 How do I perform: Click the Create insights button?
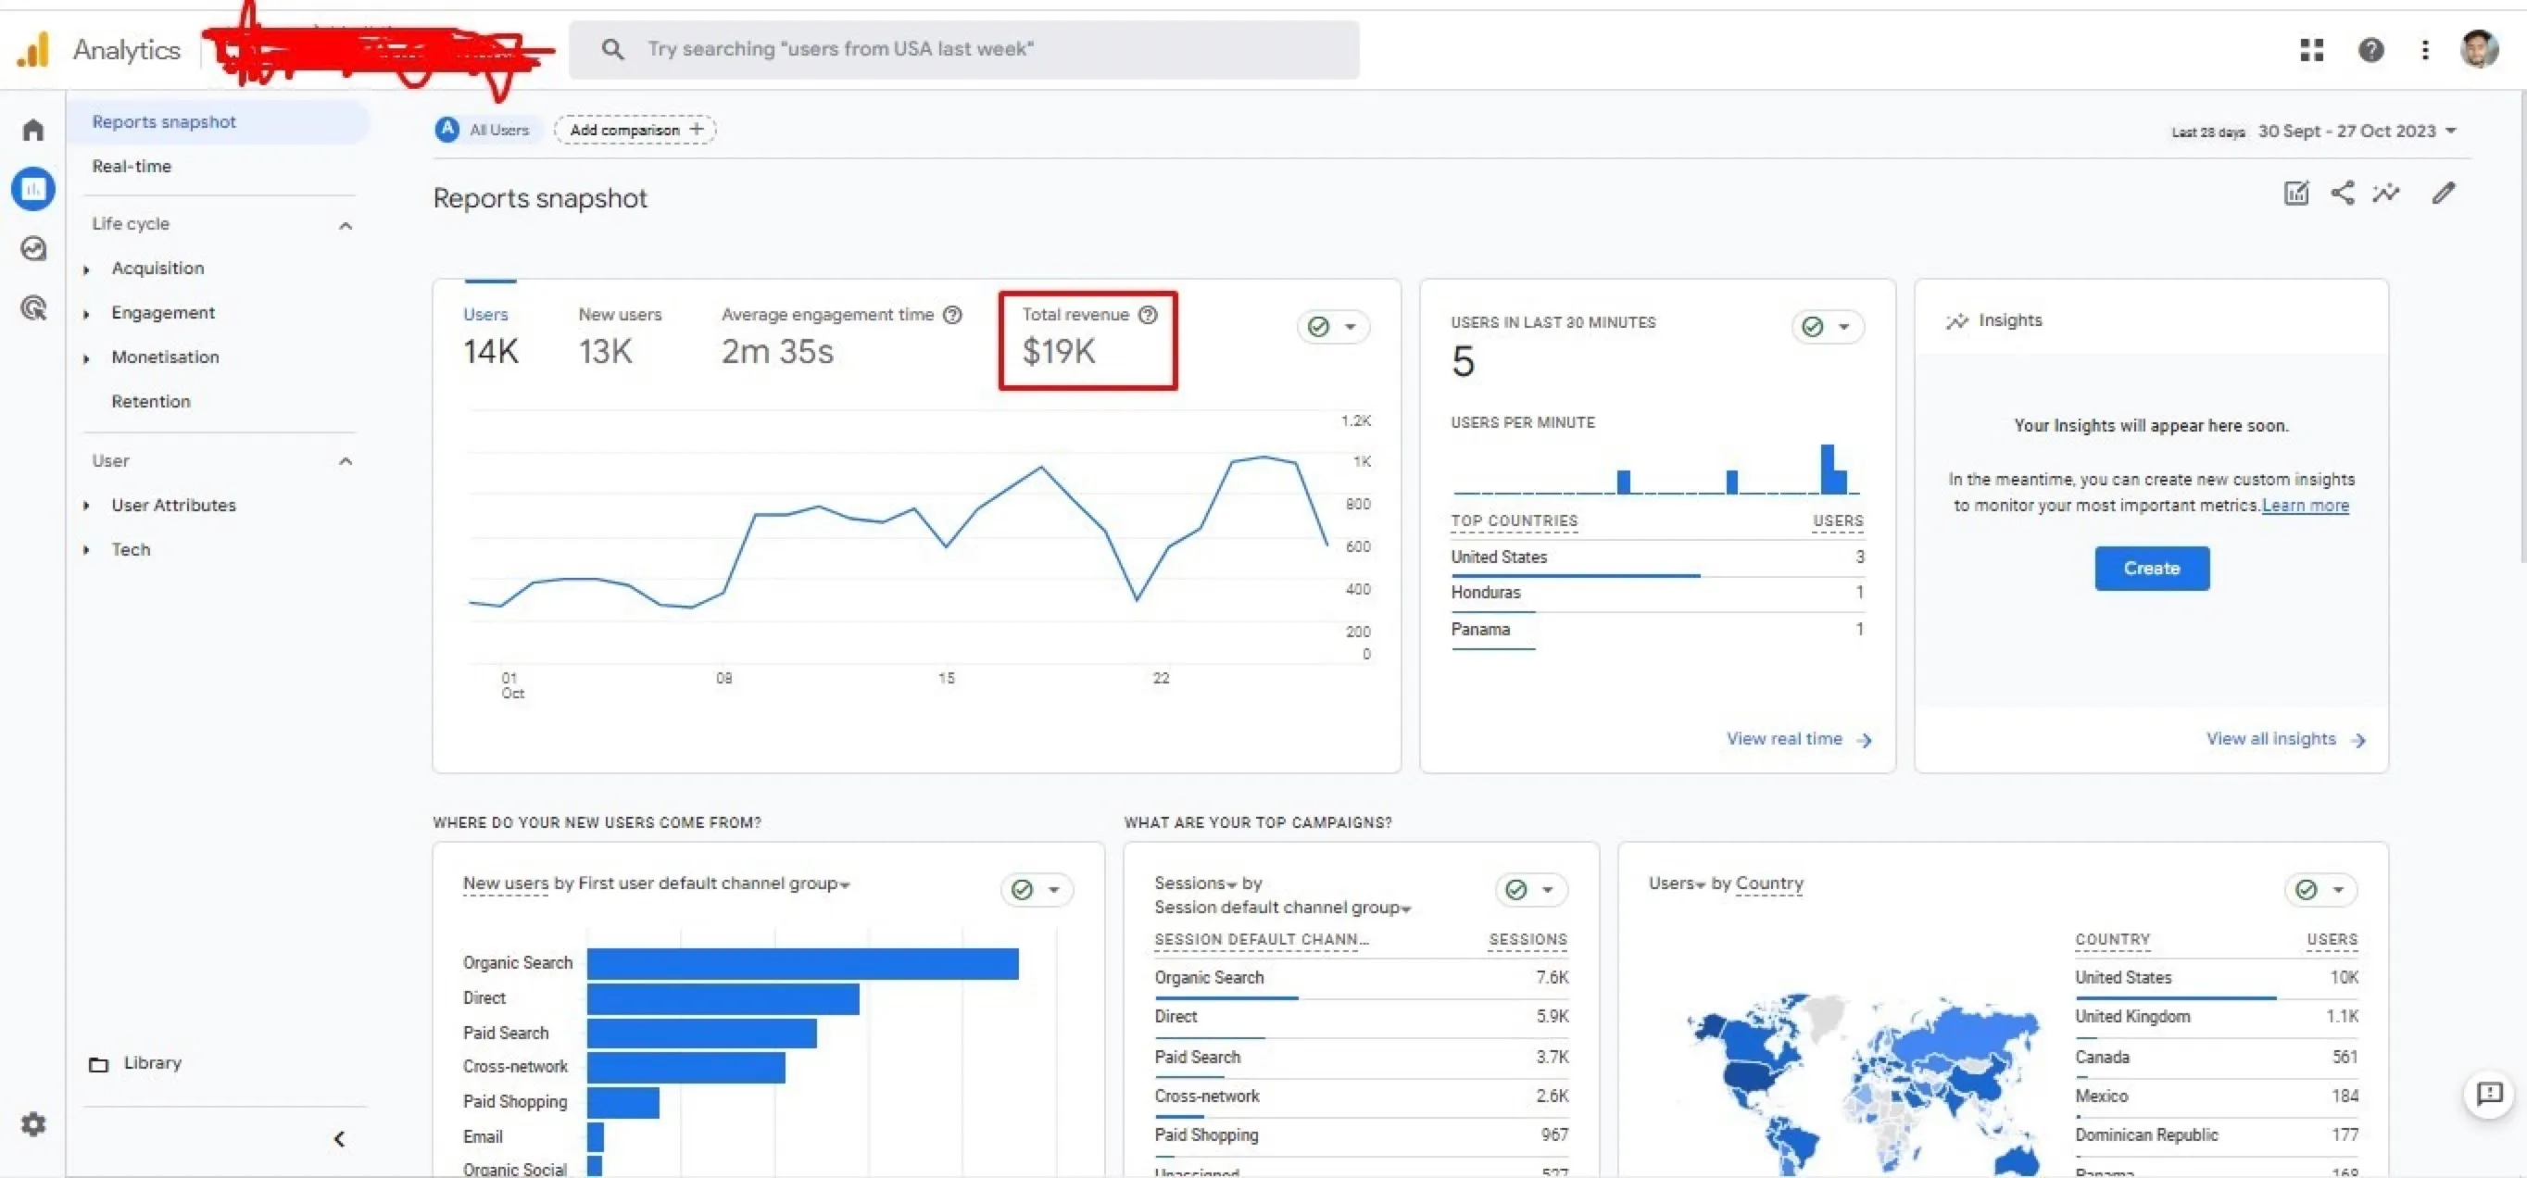tap(2151, 568)
